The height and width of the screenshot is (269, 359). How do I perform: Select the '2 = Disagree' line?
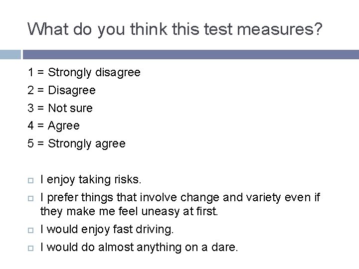click(62, 90)
